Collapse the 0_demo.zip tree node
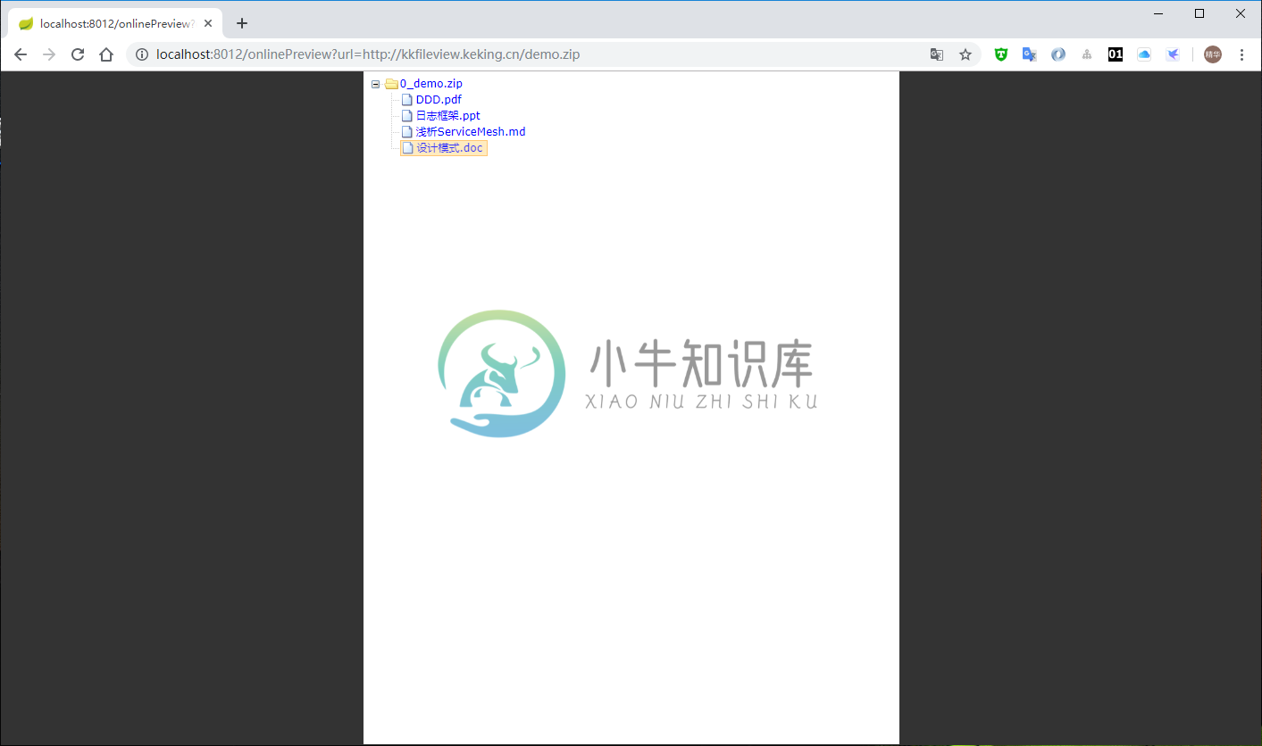Image resolution: width=1262 pixels, height=746 pixels. click(375, 84)
